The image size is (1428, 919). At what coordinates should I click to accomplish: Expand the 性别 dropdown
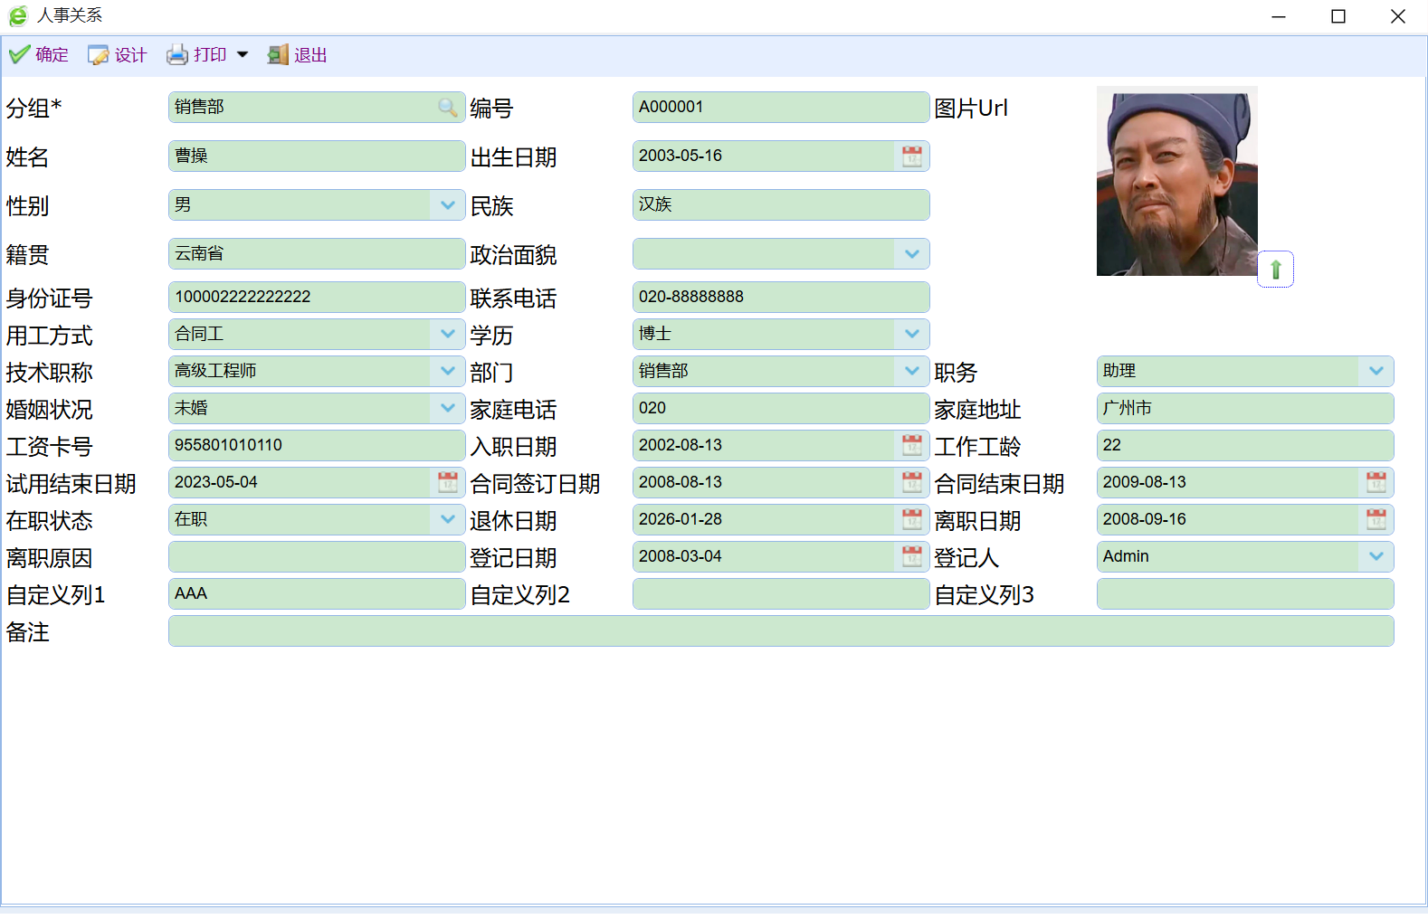(447, 205)
